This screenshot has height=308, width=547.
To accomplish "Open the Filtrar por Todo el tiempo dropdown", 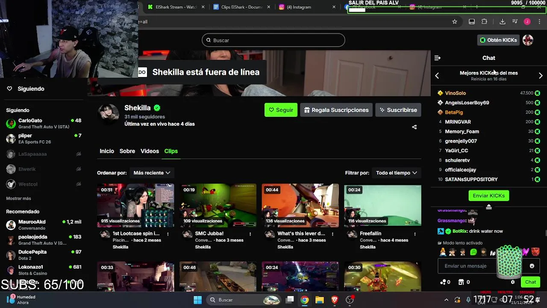I will (x=396, y=173).
